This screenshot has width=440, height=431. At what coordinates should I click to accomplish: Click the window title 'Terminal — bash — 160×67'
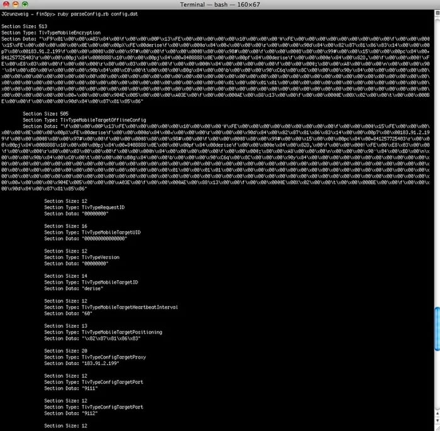(219, 4)
